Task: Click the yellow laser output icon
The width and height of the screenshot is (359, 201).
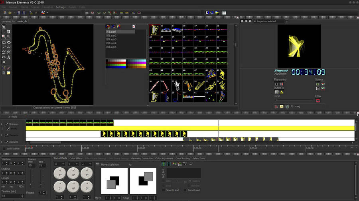Action: click(x=282, y=92)
